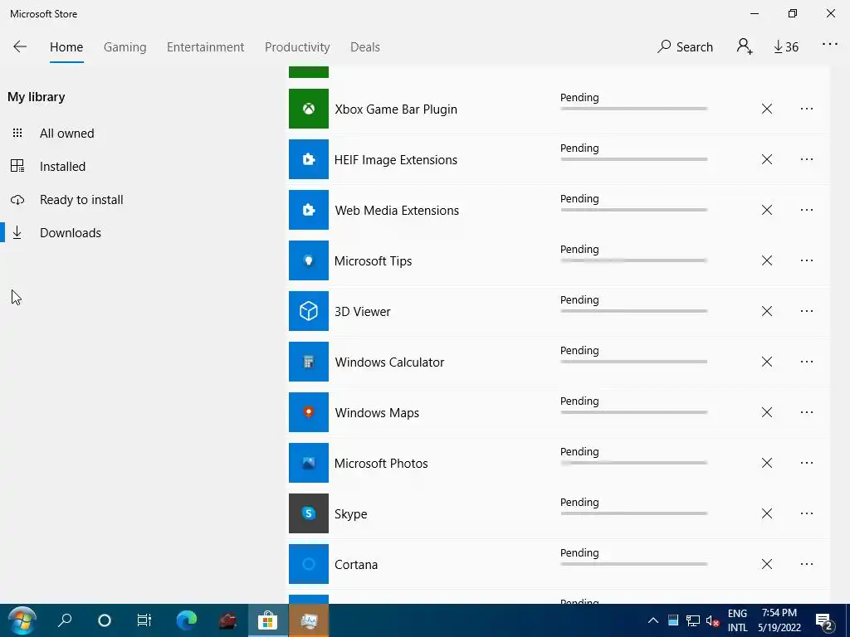Click the Search button
The width and height of the screenshot is (850, 637).
click(685, 47)
